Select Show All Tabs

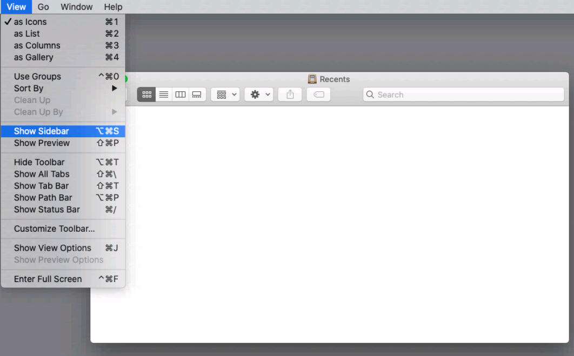point(63,174)
